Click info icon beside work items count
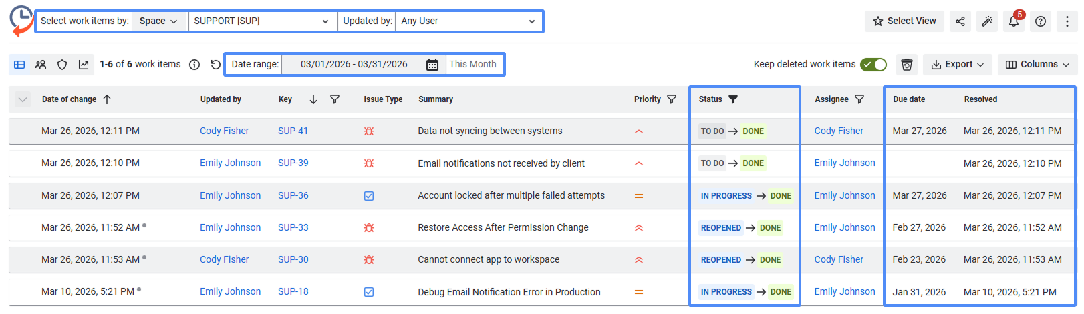1084x314 pixels. pos(194,65)
